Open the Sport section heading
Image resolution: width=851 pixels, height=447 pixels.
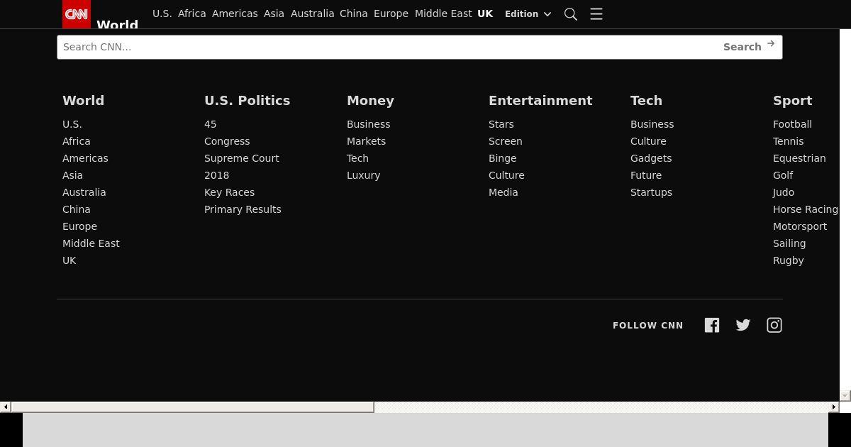tap(792, 101)
